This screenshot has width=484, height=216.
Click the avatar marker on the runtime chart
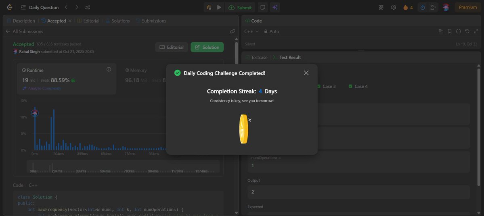[x=35, y=113]
